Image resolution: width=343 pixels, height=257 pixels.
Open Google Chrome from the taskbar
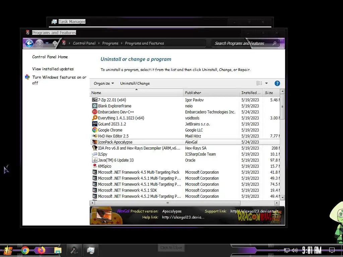click(25, 250)
